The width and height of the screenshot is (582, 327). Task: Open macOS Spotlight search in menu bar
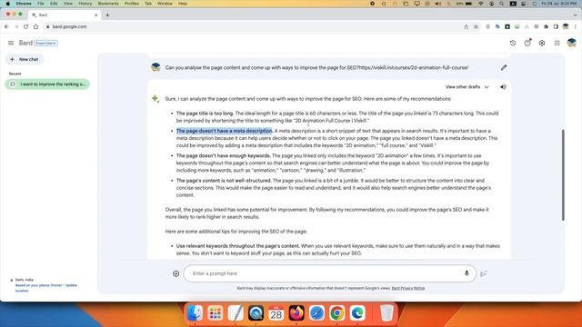click(x=502, y=4)
